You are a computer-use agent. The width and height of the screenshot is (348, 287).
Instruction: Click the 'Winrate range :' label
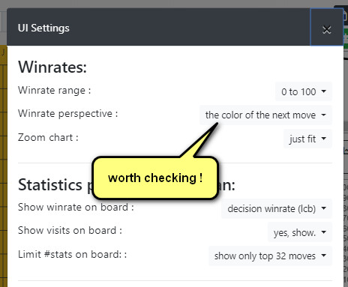tap(54, 90)
